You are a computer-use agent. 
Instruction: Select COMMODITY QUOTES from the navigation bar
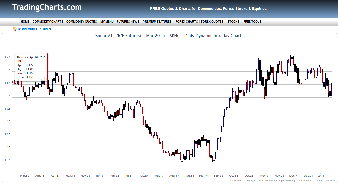click(x=82, y=22)
